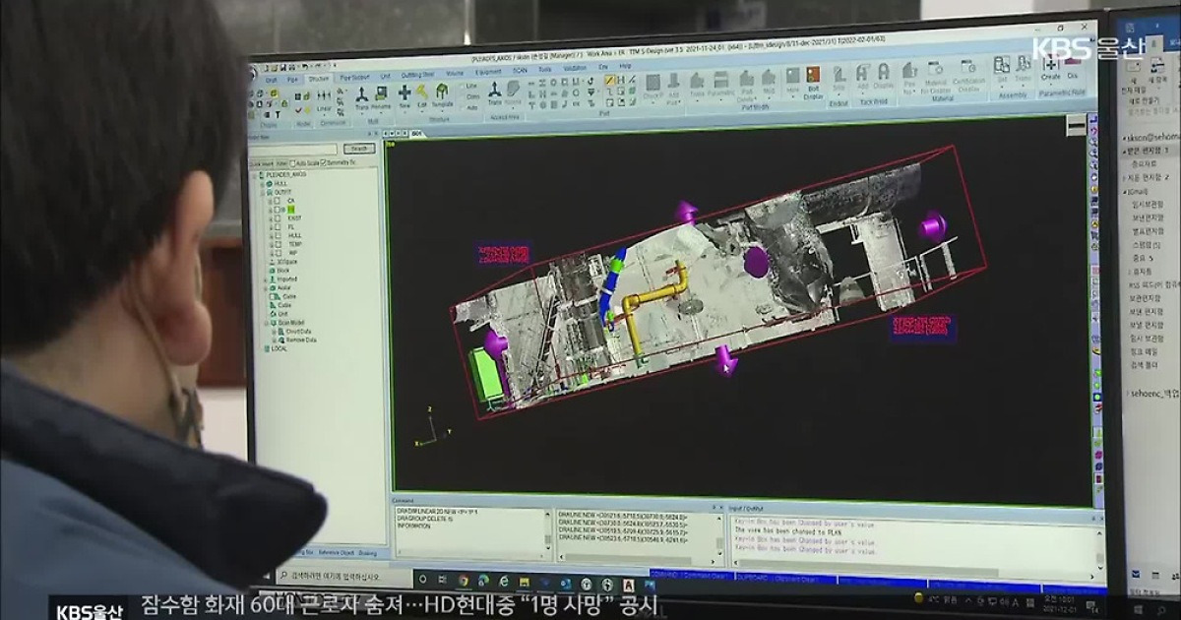The width and height of the screenshot is (1181, 620).
Task: Toggle the Auto Scale checkbox
Action: coord(293,163)
